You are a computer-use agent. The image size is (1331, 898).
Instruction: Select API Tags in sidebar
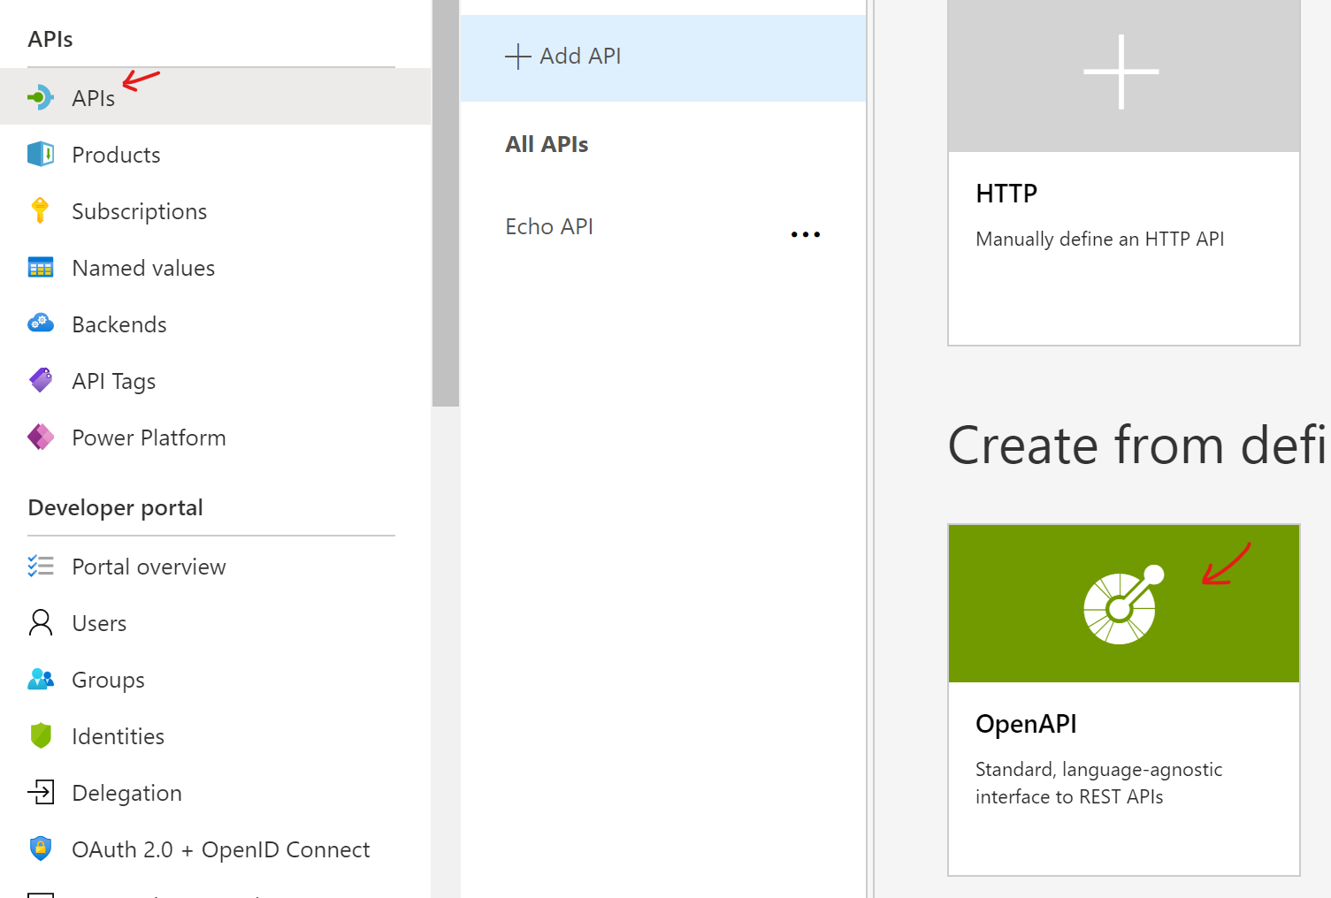click(x=216, y=380)
